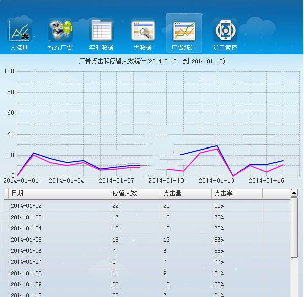Select the 2014-01-08 row date

click(x=26, y=273)
